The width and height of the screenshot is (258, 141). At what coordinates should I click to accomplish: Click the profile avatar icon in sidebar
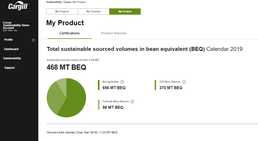(33, 40)
